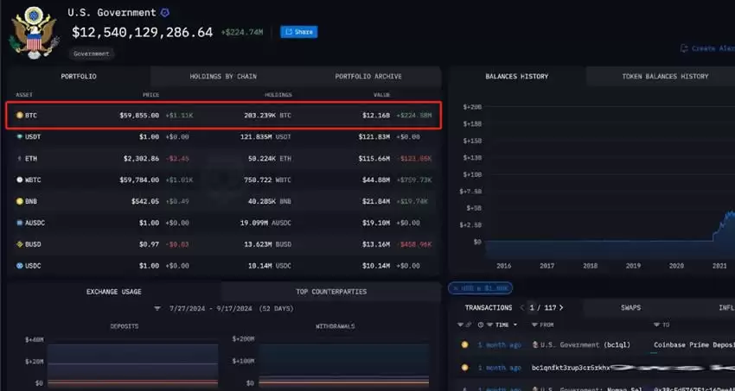
Task: Switch to the Top Counterparties tab
Action: click(330, 292)
